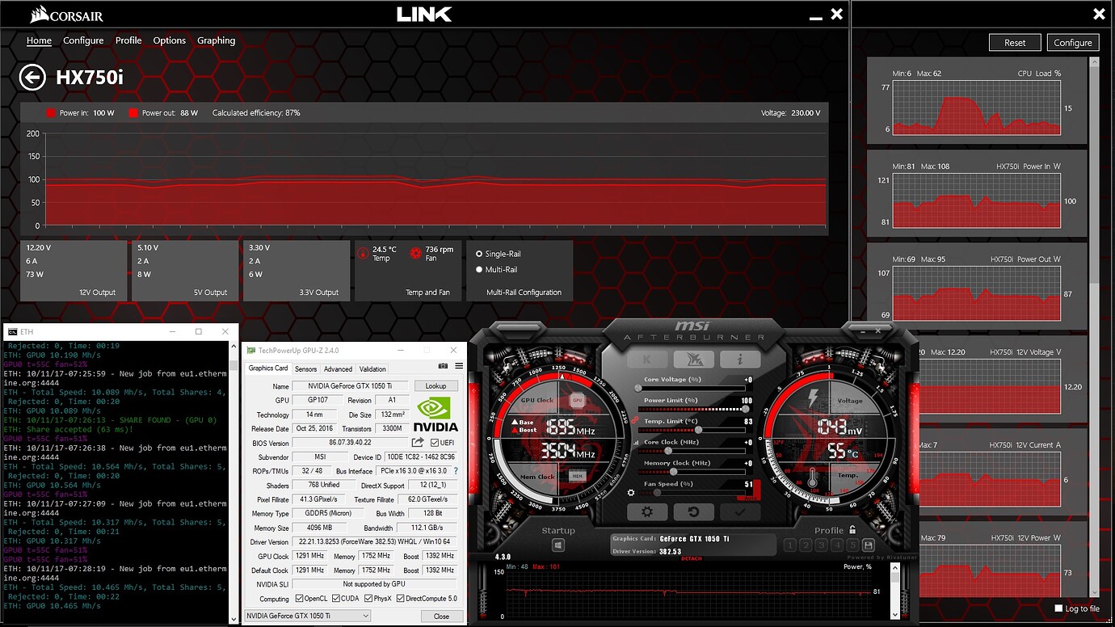Click the MEM chip icon on clock gauge
The height and width of the screenshot is (627, 1115).
pyautogui.click(x=577, y=477)
